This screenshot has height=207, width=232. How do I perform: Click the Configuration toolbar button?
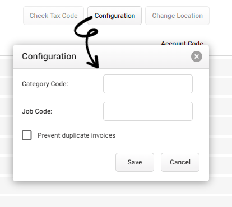pyautogui.click(x=114, y=16)
